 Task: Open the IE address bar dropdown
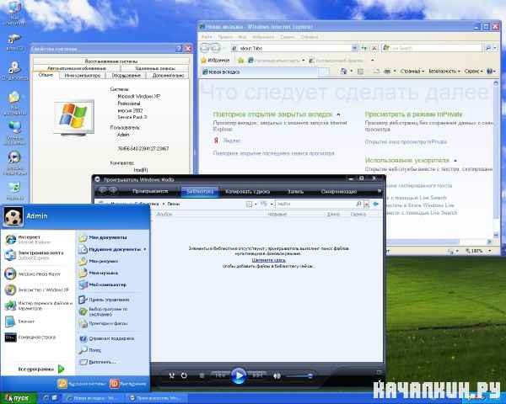point(354,48)
